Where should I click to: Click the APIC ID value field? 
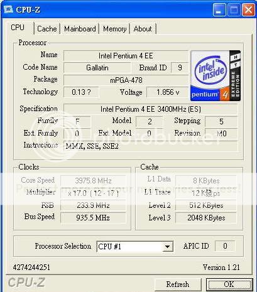(x=225, y=246)
